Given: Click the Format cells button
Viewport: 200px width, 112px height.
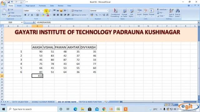Looking at the screenshot, I should (152, 12).
